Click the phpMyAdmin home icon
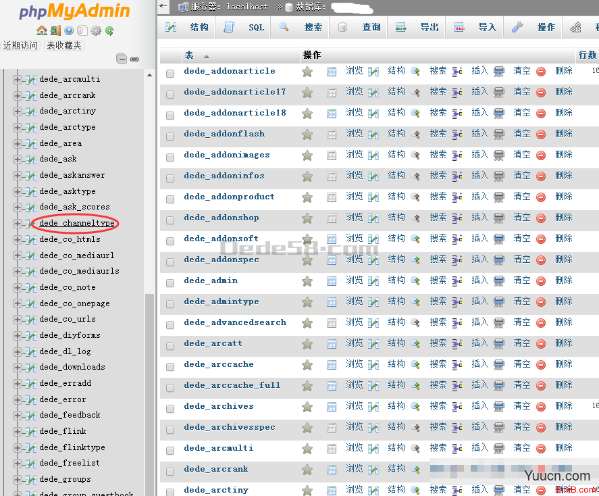The height and width of the screenshot is (496, 599). [x=42, y=30]
